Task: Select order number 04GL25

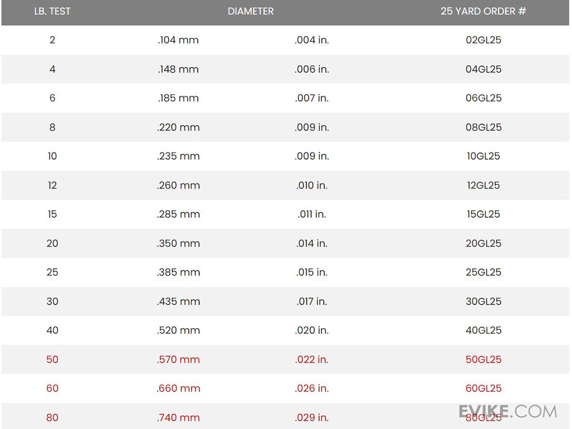Action: pyautogui.click(x=483, y=69)
